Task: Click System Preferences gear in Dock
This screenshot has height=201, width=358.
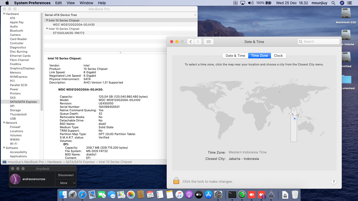Action: [218, 194]
